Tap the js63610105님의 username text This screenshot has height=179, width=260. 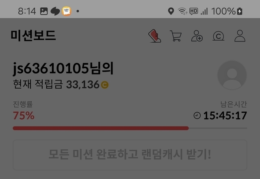[x=63, y=68]
